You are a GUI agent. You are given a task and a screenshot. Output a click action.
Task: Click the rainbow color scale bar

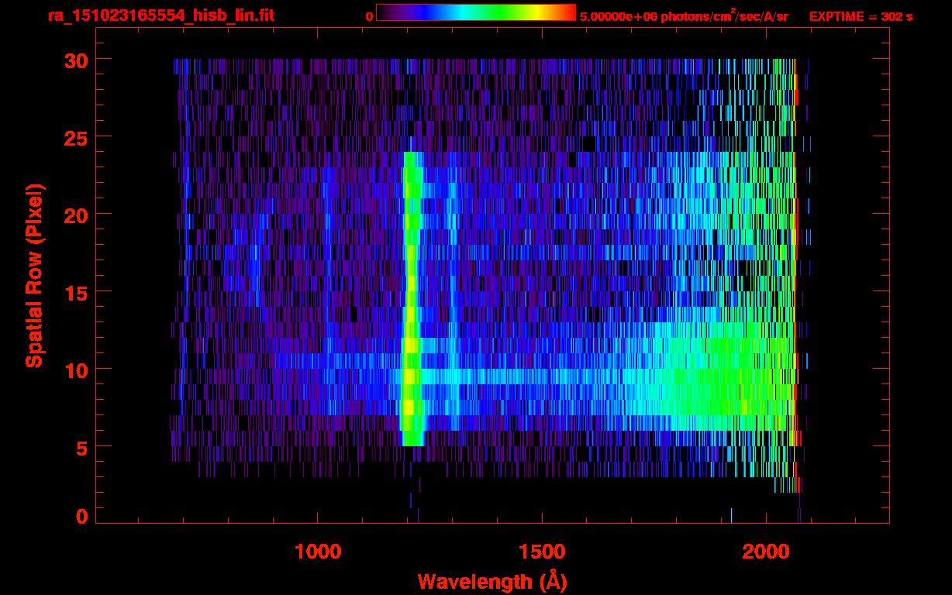pyautogui.click(x=476, y=13)
